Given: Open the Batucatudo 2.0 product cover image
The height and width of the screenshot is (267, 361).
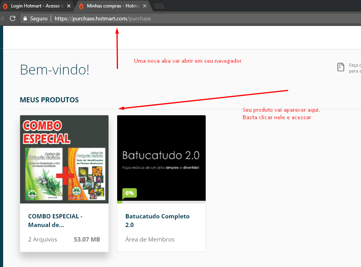Looking at the screenshot, I should 161,157.
